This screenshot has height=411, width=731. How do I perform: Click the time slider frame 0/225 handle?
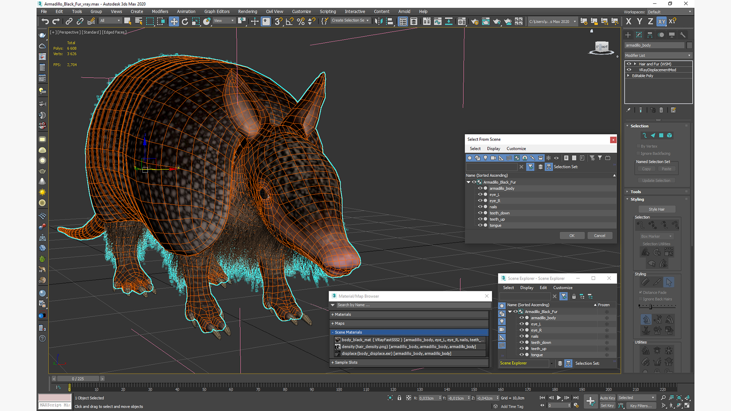(x=78, y=379)
